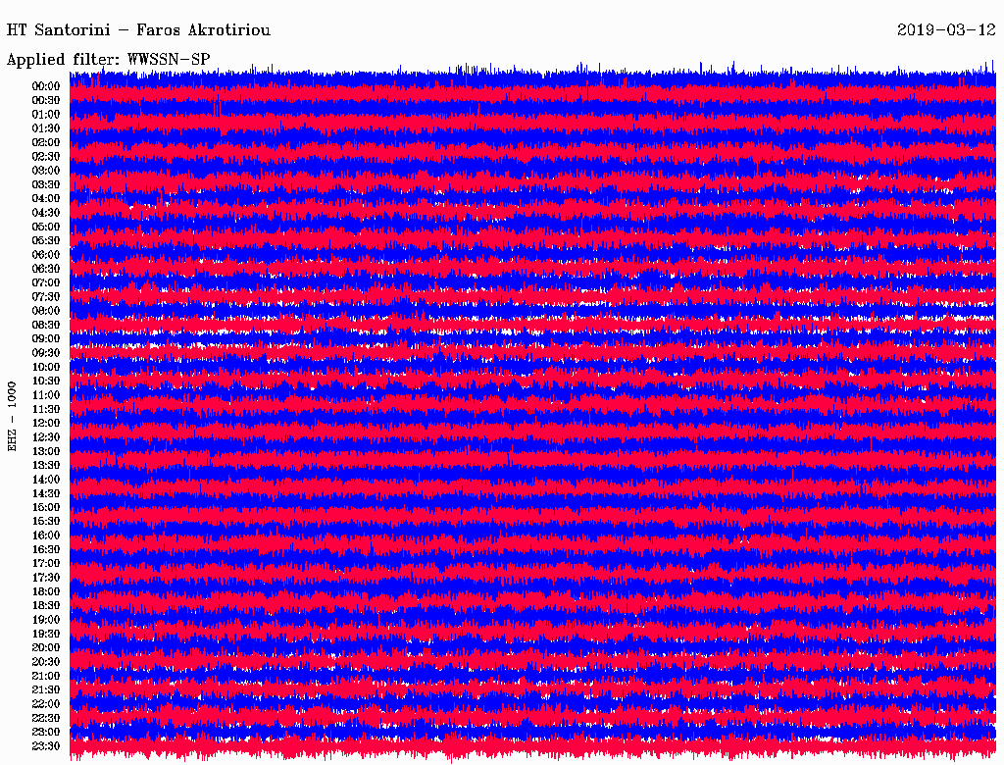Select the 00:30 time label
This screenshot has width=1004, height=765.
click(46, 101)
